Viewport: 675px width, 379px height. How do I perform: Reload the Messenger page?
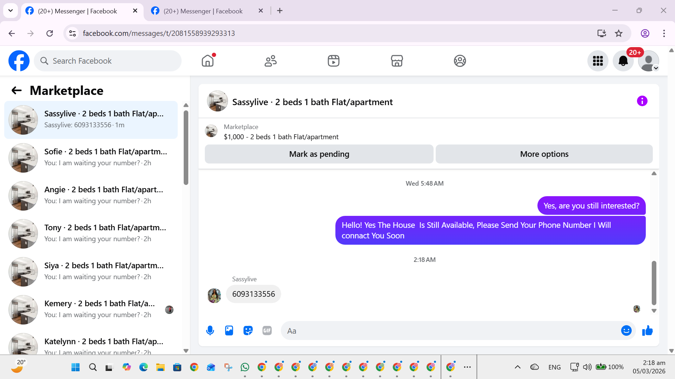click(50, 33)
